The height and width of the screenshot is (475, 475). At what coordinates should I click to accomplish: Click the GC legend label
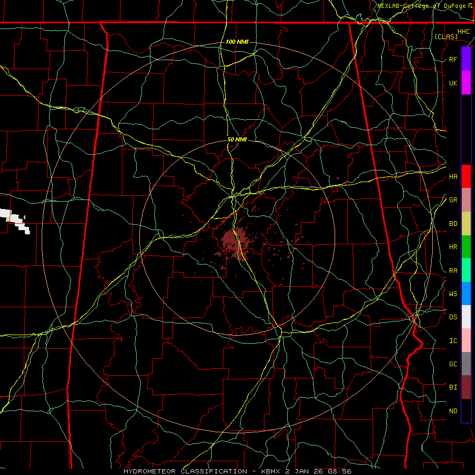tap(453, 364)
